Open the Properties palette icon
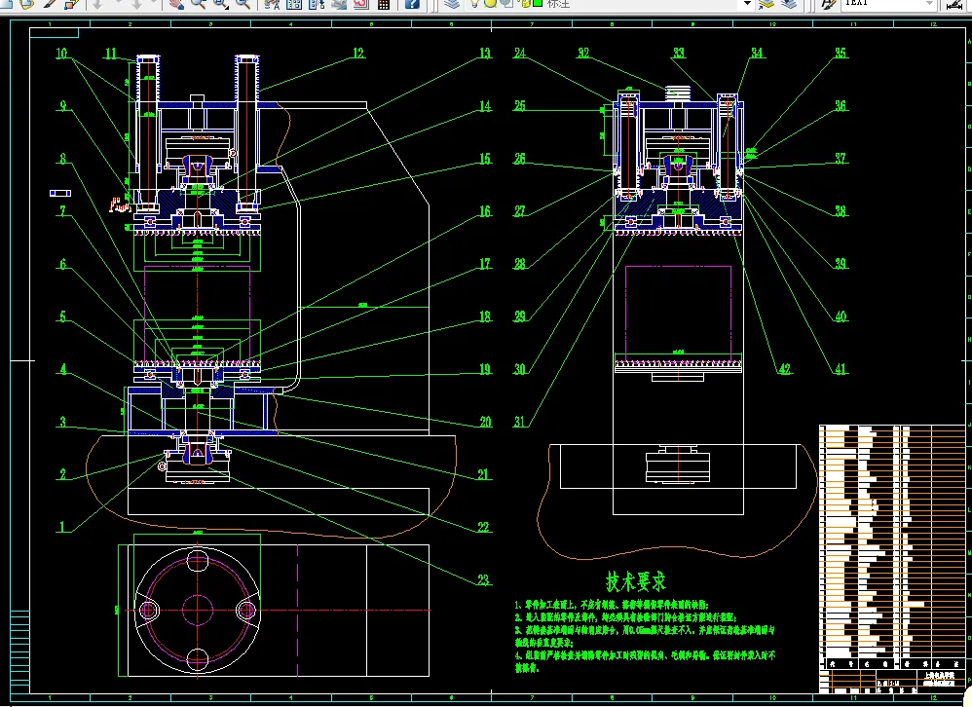Image resolution: width=972 pixels, height=707 pixels. (x=272, y=4)
